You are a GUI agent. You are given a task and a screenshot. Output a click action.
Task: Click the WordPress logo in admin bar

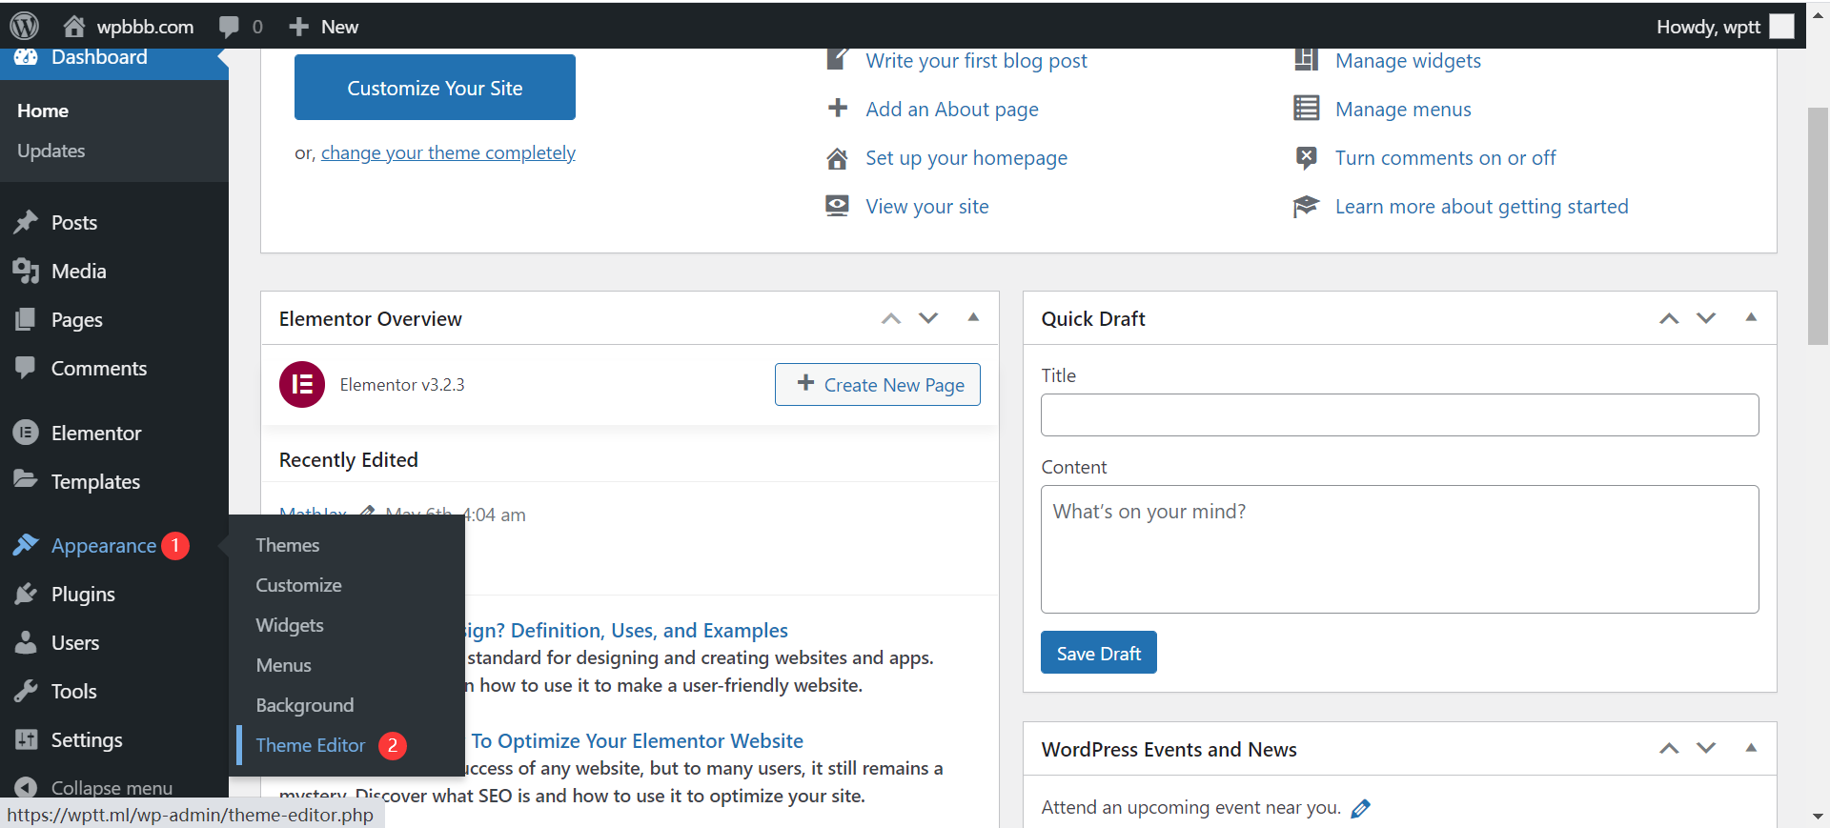click(24, 26)
